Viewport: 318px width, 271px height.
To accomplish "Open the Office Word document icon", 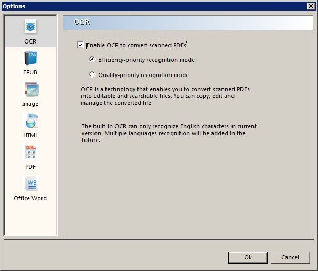I will 31,183.
